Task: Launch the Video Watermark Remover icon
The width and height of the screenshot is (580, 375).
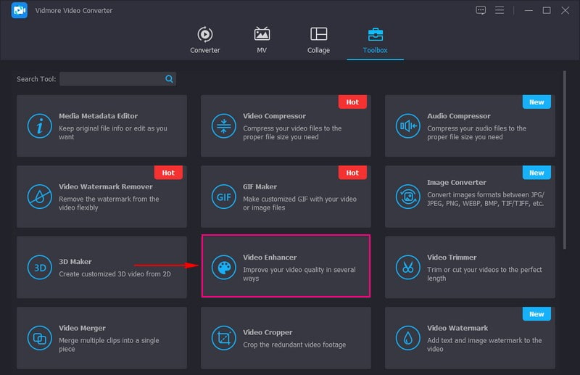Action: [x=39, y=197]
